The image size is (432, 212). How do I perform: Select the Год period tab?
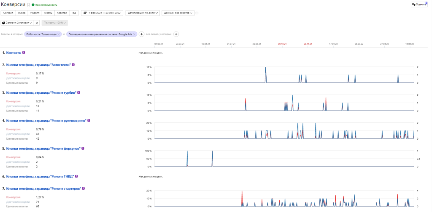74,13
